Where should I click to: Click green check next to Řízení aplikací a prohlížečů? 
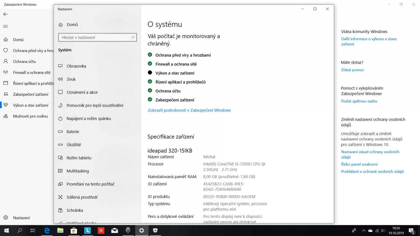[150, 82]
